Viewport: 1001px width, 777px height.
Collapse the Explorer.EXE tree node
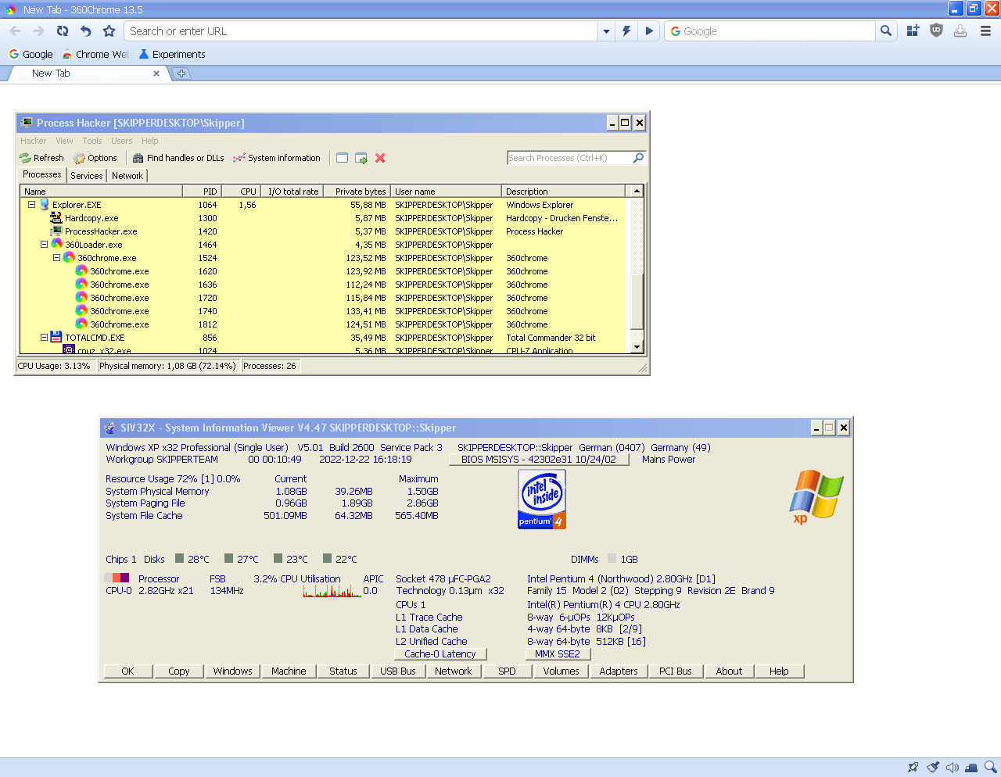(x=32, y=205)
